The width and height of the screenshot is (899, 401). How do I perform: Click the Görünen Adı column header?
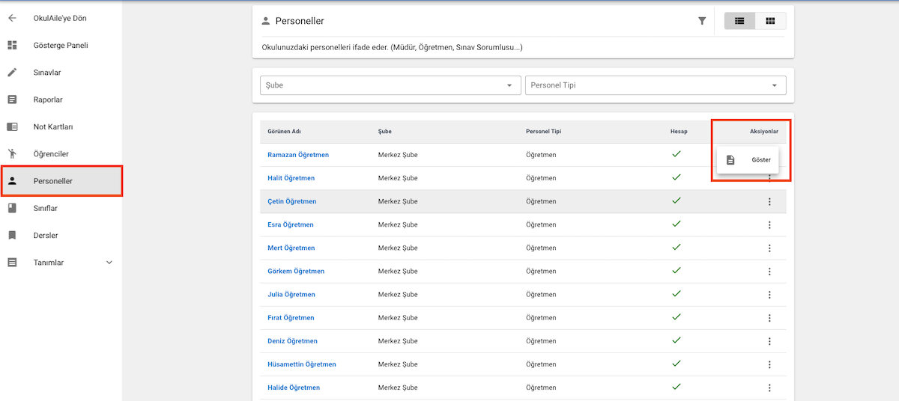(x=284, y=132)
